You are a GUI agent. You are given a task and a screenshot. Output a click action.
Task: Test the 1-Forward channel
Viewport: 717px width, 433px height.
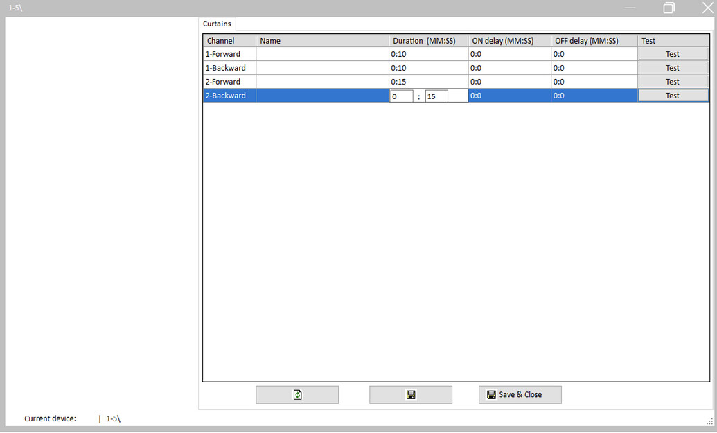tap(673, 54)
